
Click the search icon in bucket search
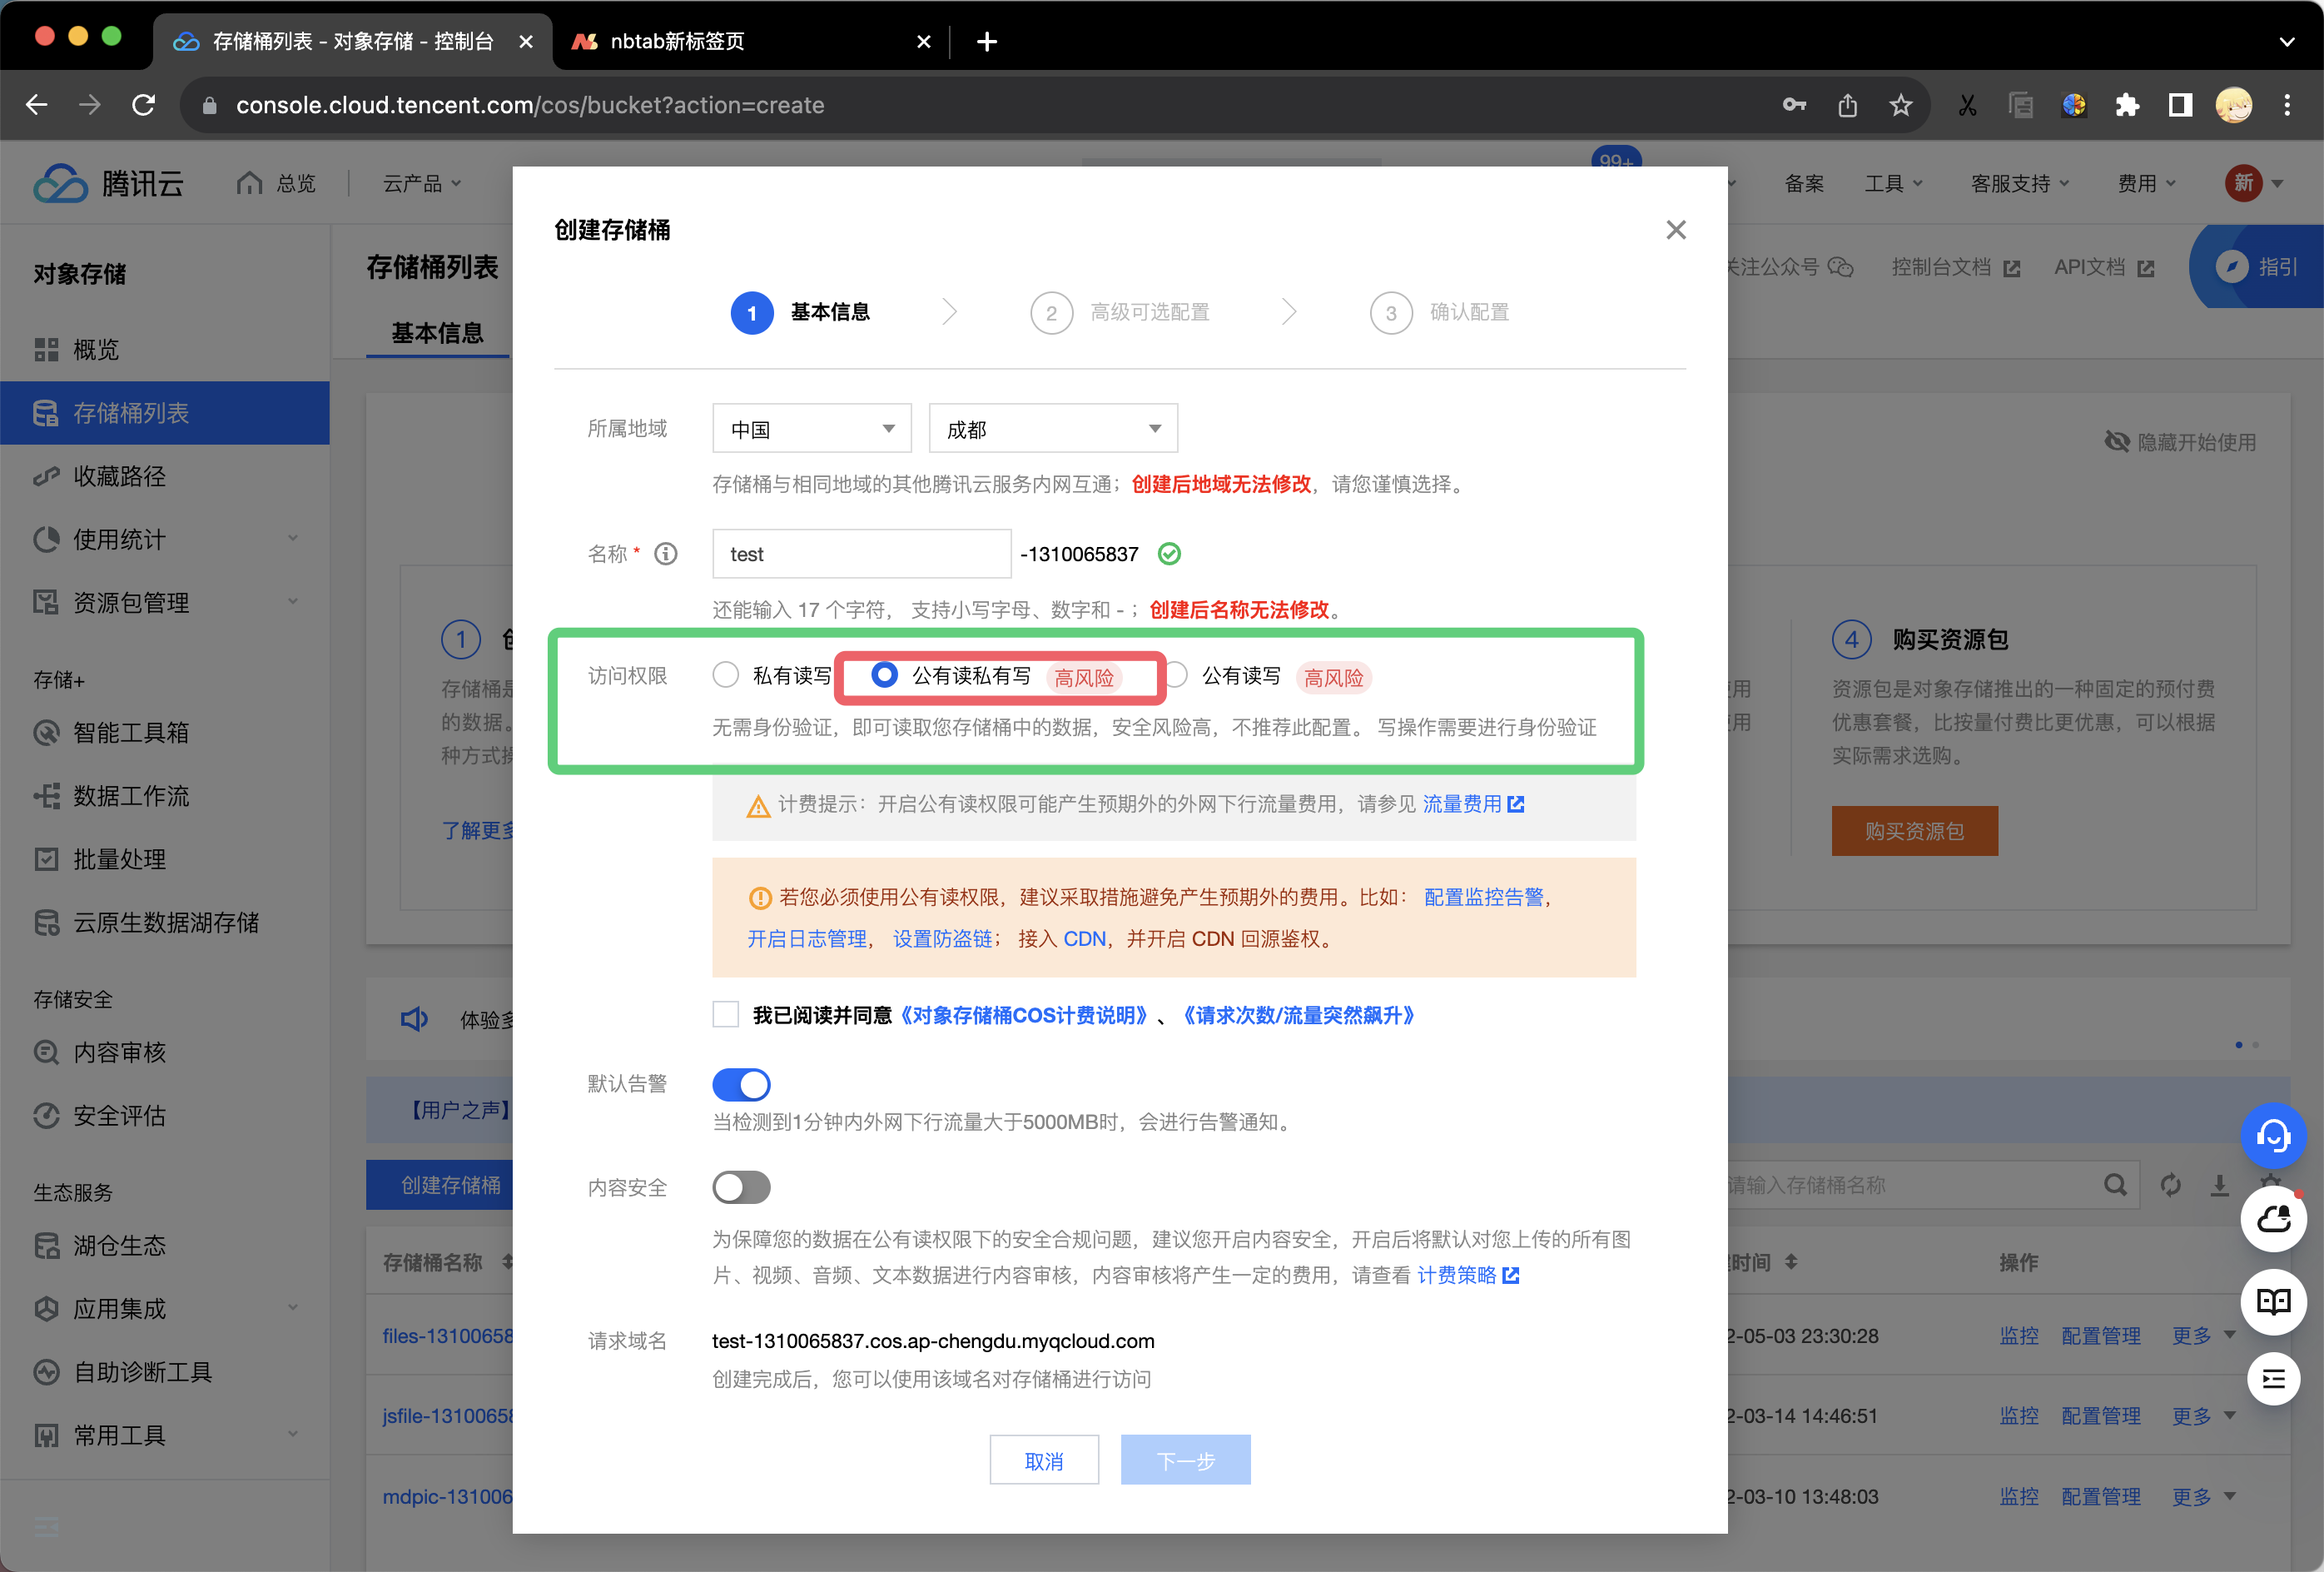click(x=2114, y=1185)
